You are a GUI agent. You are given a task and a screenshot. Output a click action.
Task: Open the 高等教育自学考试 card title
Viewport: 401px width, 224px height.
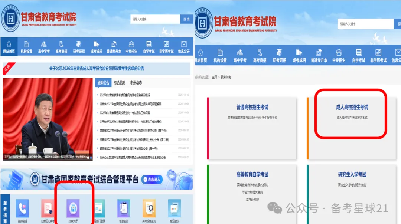point(252,174)
